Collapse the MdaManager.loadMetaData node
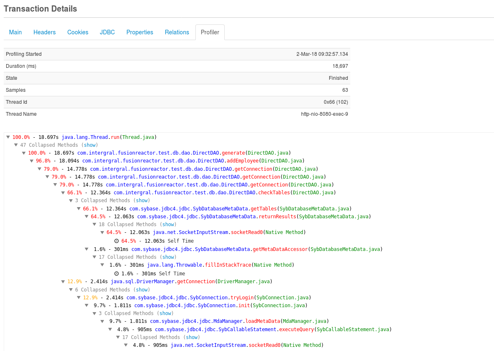 pyautogui.click(x=102, y=321)
